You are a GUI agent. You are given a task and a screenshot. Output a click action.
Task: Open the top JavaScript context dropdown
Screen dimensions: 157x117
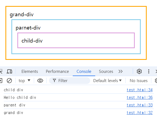tap(24, 81)
